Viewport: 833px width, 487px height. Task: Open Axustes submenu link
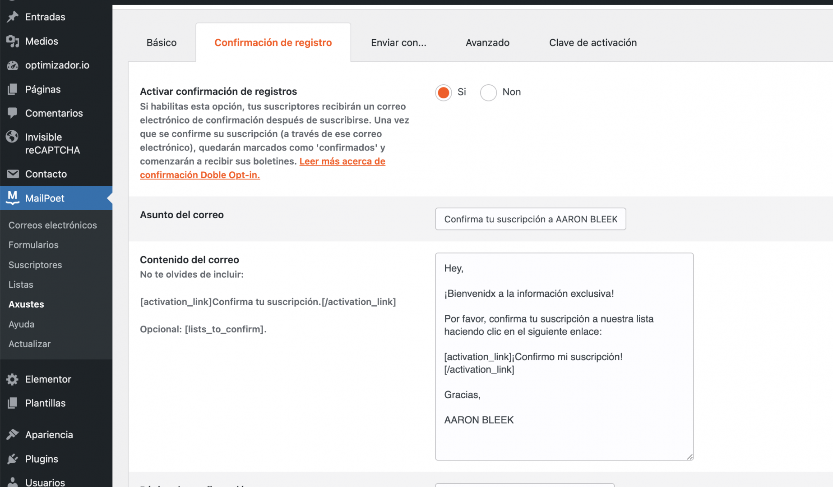click(x=26, y=304)
